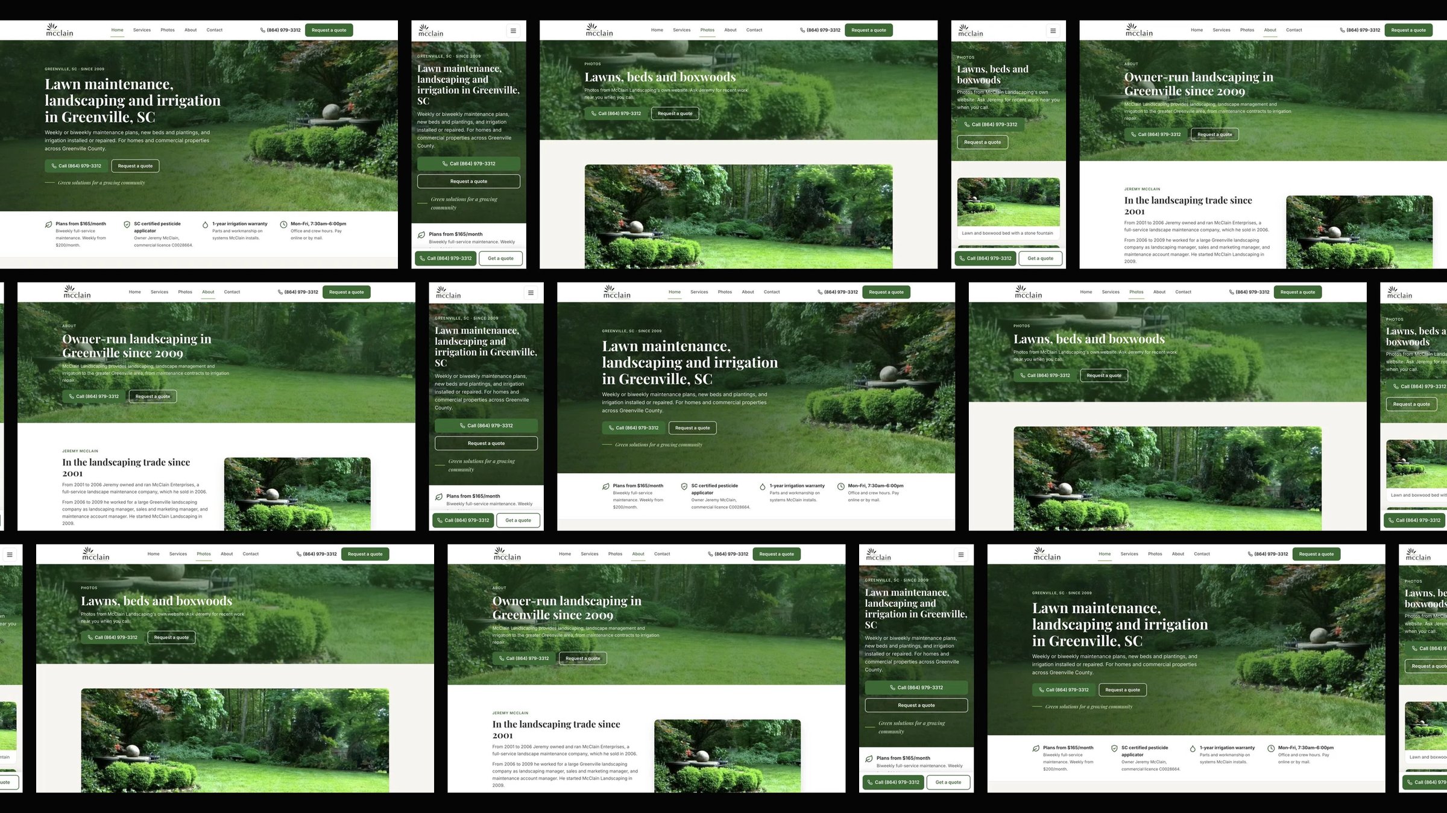Click hero Request a quote, bottom-row desktop Photos mockup

pos(171,638)
